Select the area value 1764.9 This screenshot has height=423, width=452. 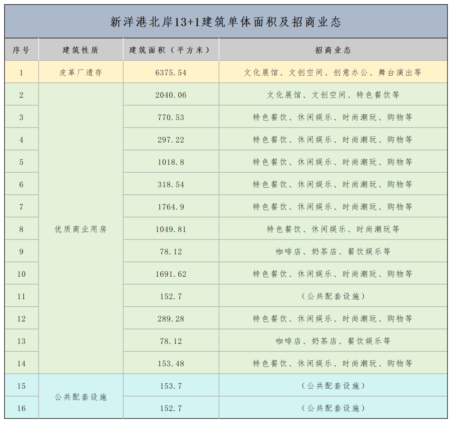point(171,207)
